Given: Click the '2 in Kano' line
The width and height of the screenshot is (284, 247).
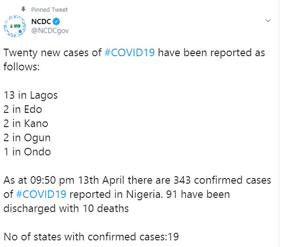Looking at the screenshot, I should [26, 124].
